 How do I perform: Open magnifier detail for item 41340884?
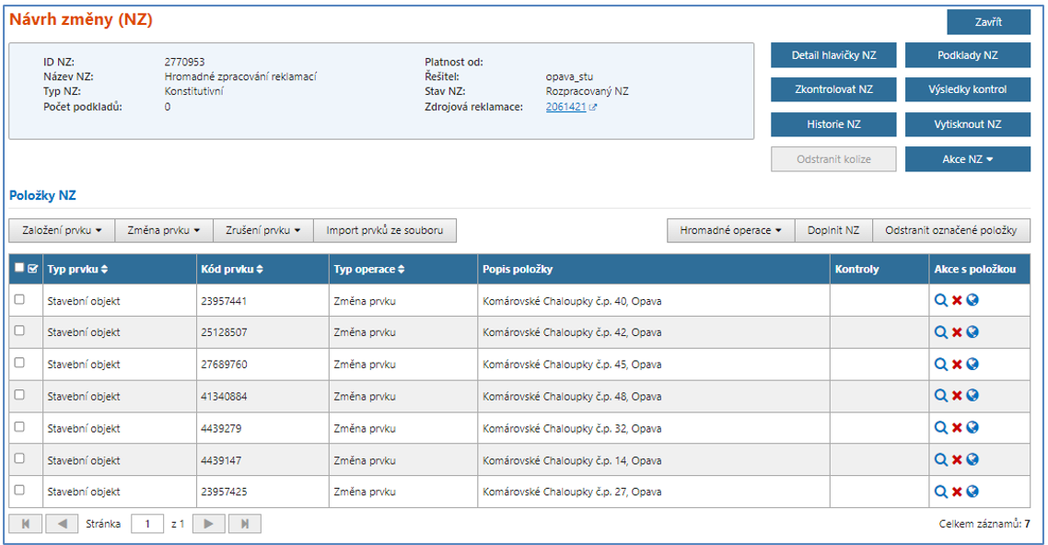(940, 396)
